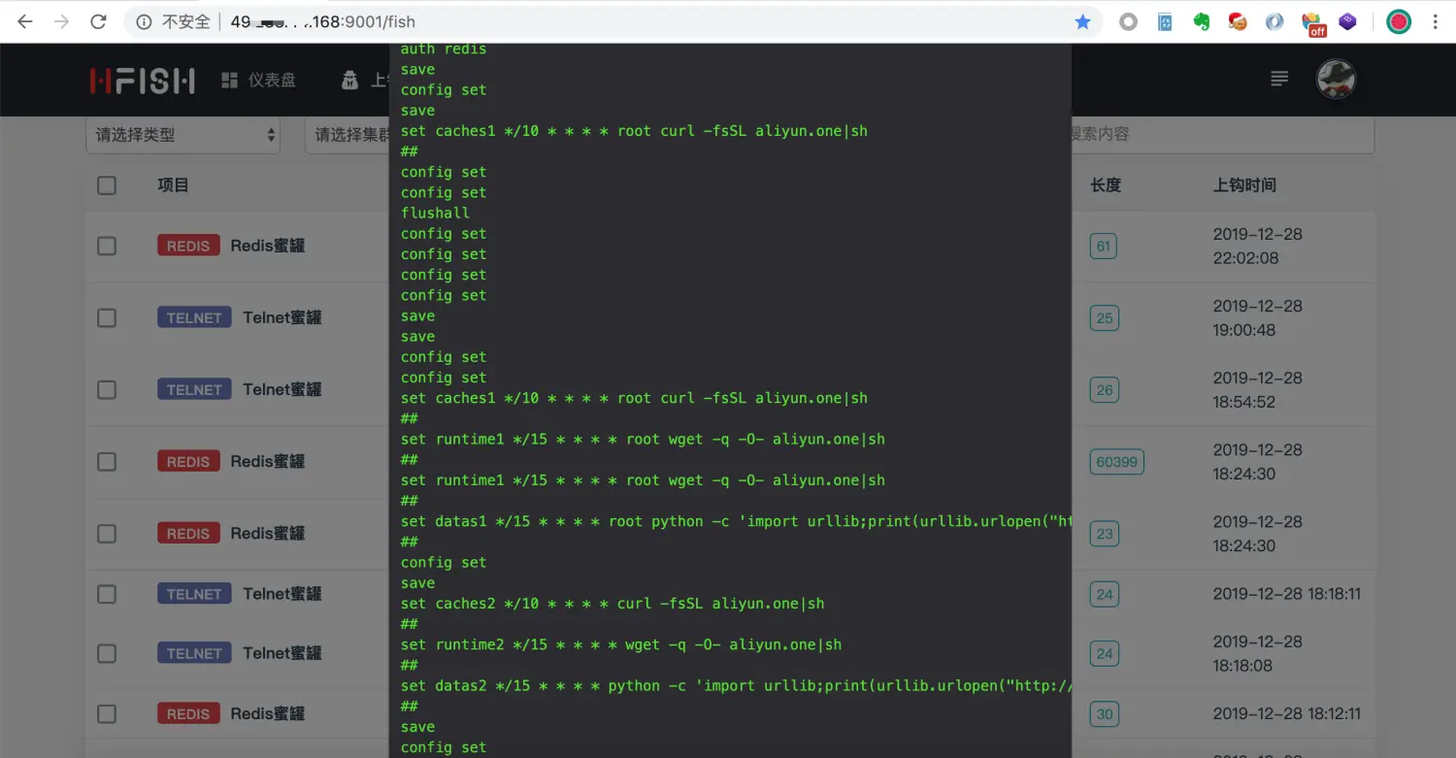Open the watermelon Chrome profile avatar
Screen dimensions: 1456x758
1399,21
